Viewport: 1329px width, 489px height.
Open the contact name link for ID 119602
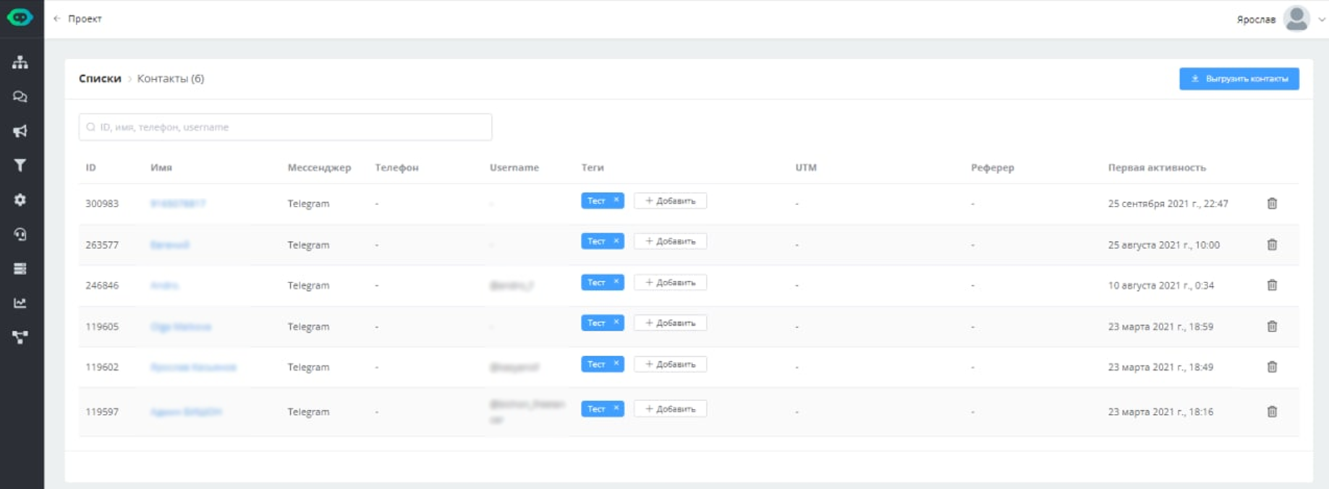point(193,367)
